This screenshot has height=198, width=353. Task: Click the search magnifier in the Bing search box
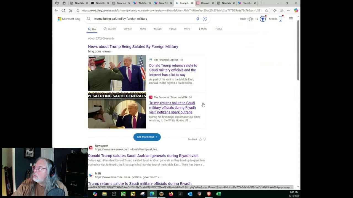click(89, 19)
